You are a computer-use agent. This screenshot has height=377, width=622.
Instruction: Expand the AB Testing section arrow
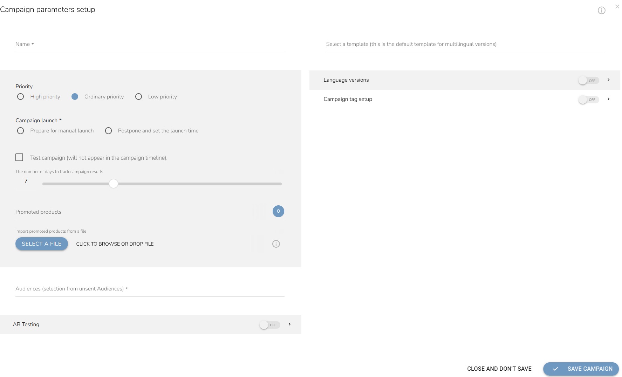289,324
